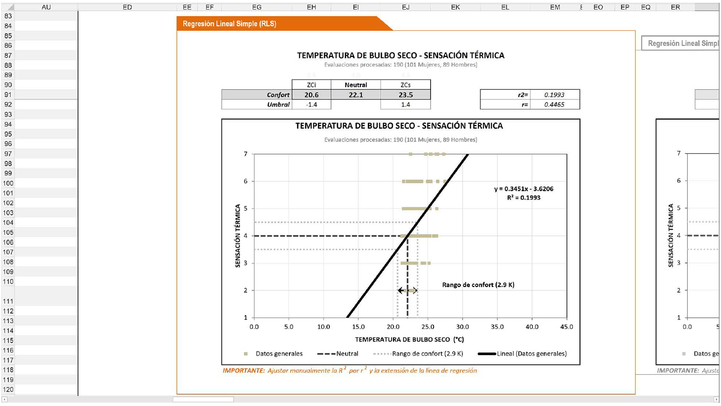Screen dimensions: 721x406
Task: Select the 0.1993 value cell
Action: coord(555,95)
